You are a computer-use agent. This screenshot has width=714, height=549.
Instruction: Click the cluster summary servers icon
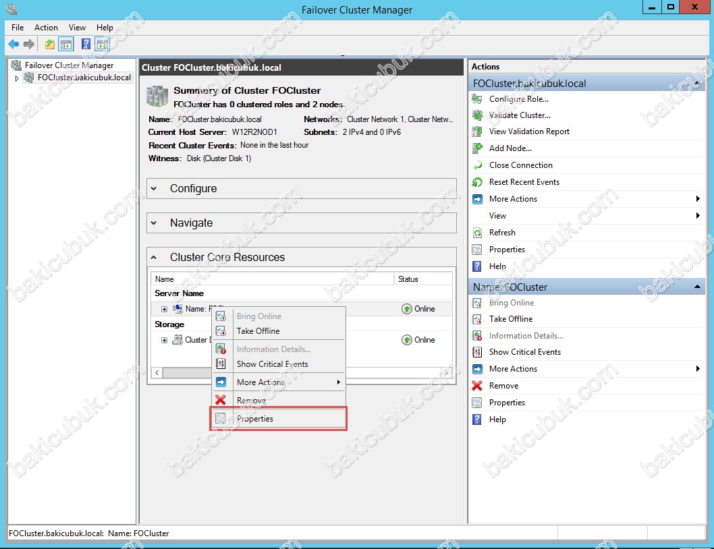point(157,96)
